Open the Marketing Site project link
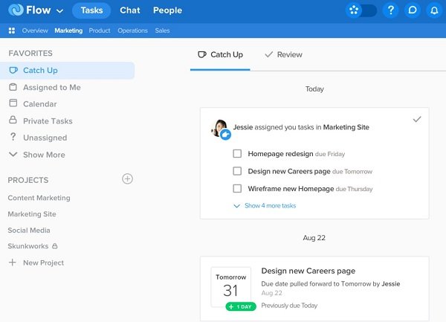 [x=32, y=214]
